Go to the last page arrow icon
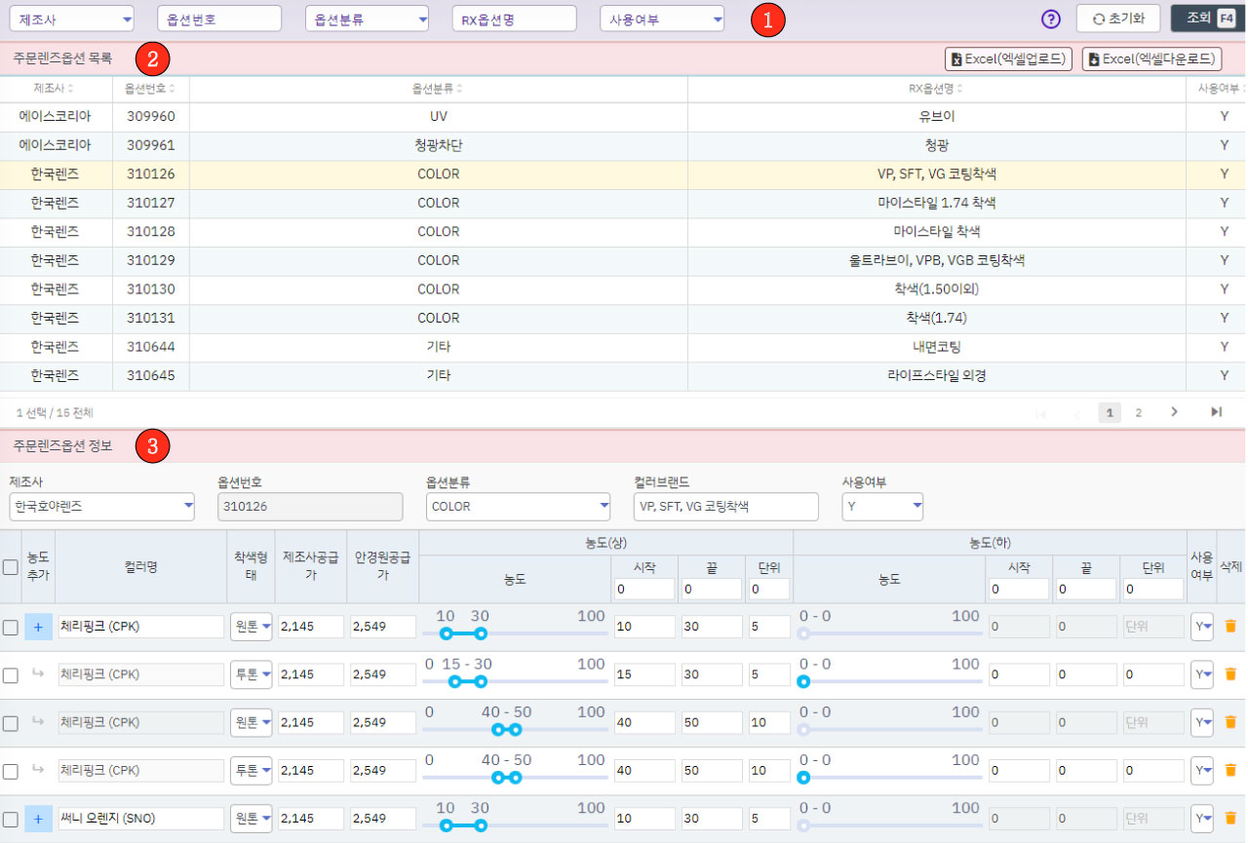The width and height of the screenshot is (1248, 843). point(1216,412)
